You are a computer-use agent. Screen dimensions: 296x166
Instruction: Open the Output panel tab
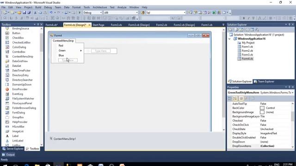(x=8, y=155)
